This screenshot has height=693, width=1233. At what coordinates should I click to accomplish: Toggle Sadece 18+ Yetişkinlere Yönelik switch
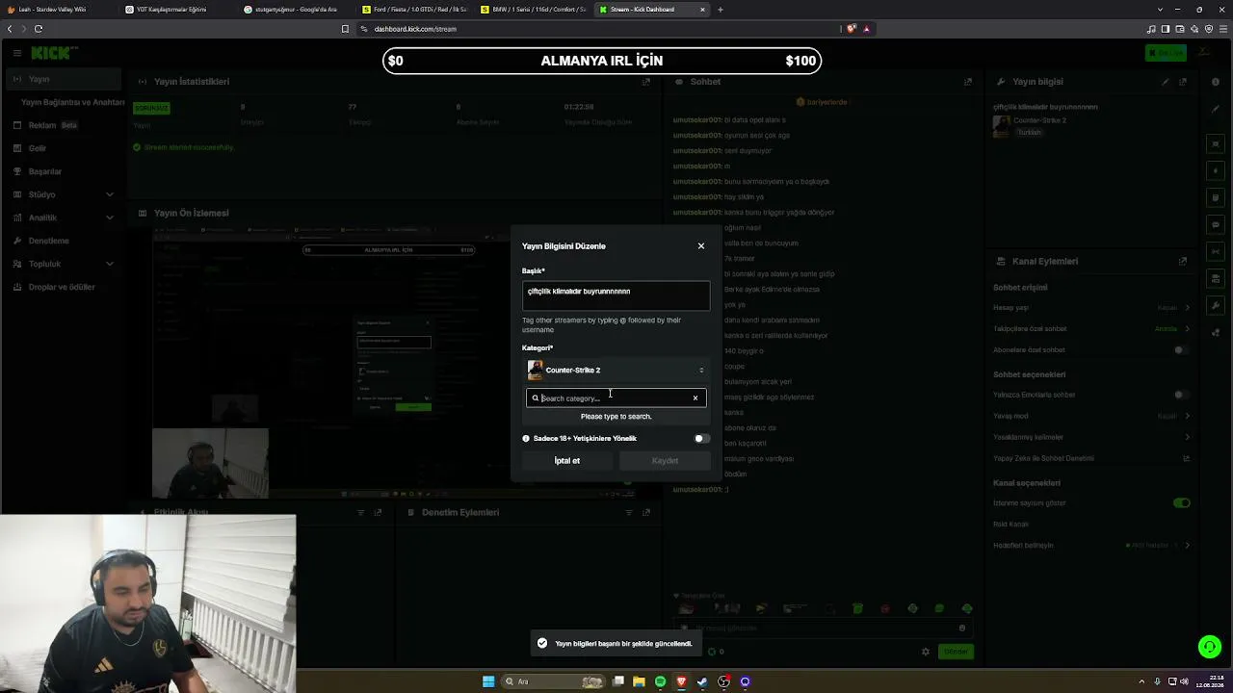(701, 439)
